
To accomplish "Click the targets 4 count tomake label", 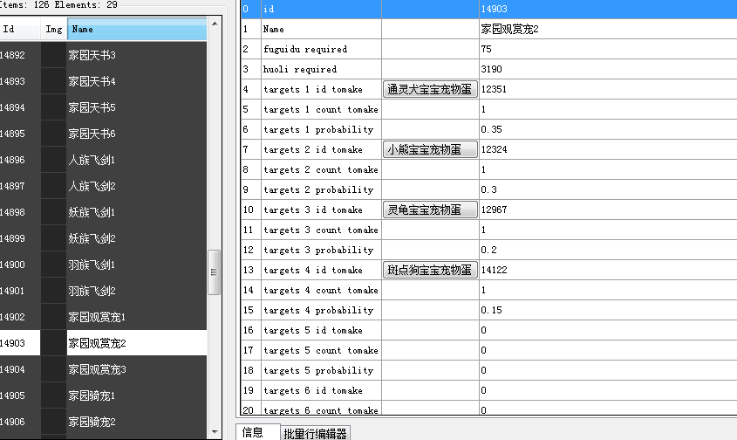I will pos(322,290).
